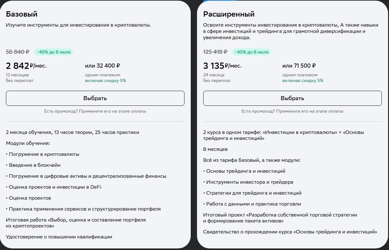
Task: Click "включая скидку 5%" in Расширенный card
Action: (303, 80)
